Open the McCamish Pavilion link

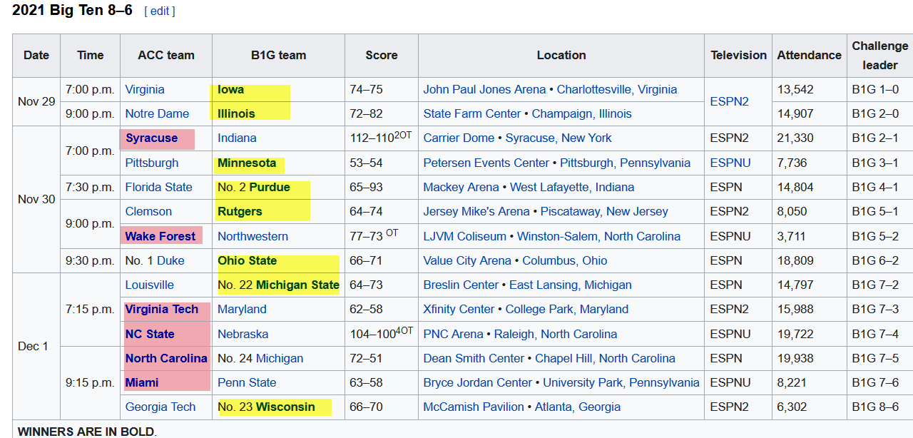(472, 407)
